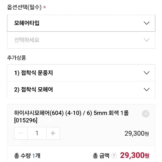Image resolution: width=162 pixels, height=162 pixels.
Task: Expand the 2) 접착식 모헤어 add-on
Action: [81, 90]
